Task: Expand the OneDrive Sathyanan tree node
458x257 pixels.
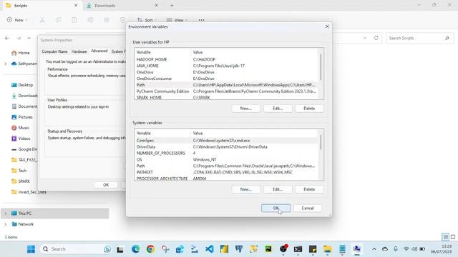Action: [5, 64]
